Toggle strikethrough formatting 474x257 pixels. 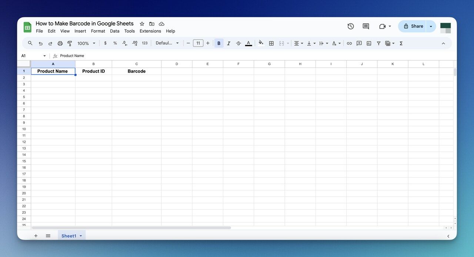click(x=238, y=43)
